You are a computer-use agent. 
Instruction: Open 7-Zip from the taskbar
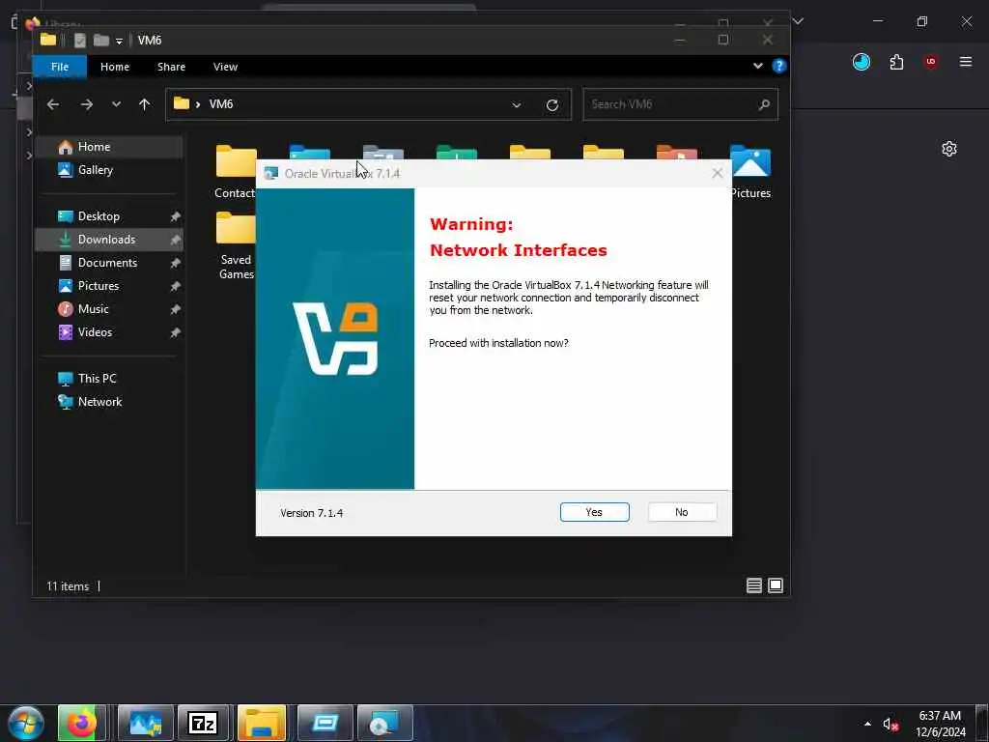(203, 724)
